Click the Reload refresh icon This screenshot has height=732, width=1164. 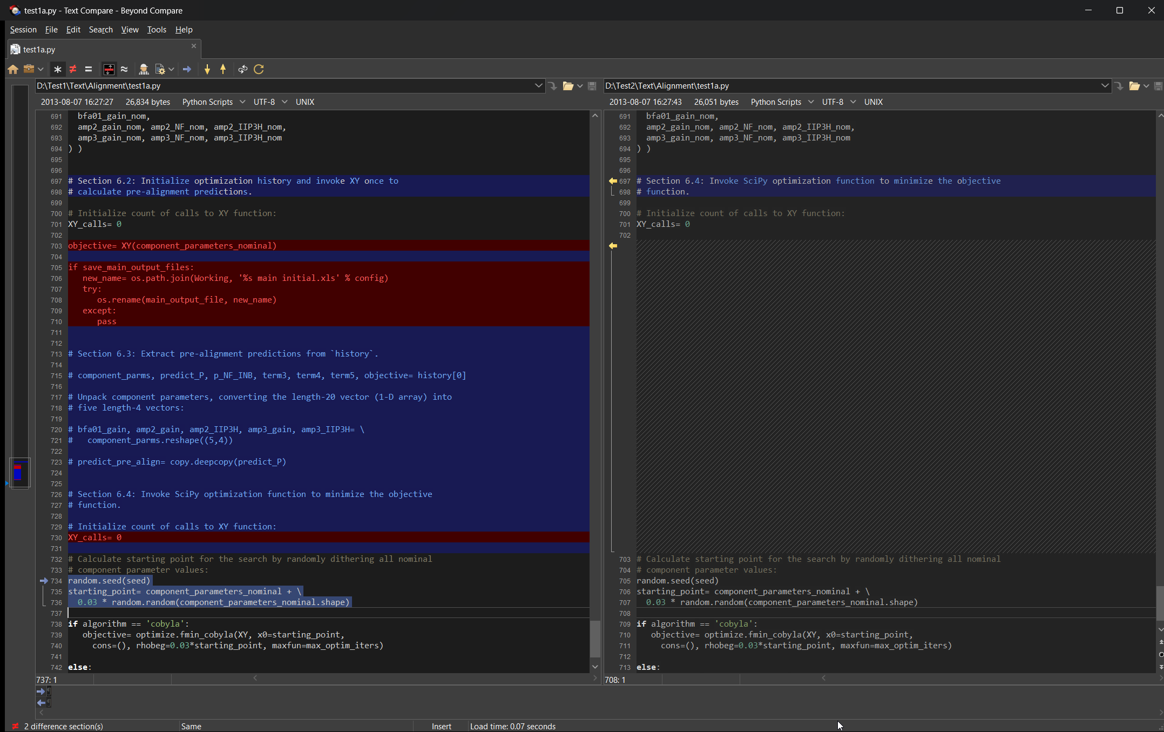(259, 69)
